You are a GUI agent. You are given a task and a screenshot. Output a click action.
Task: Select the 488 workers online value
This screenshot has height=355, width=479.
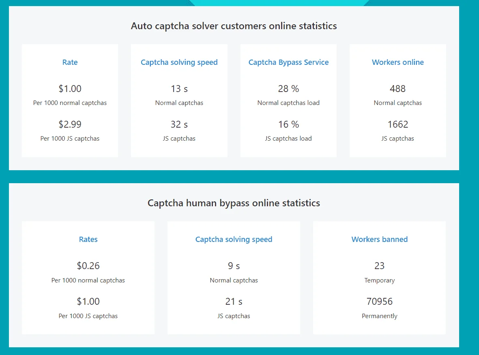(x=398, y=88)
